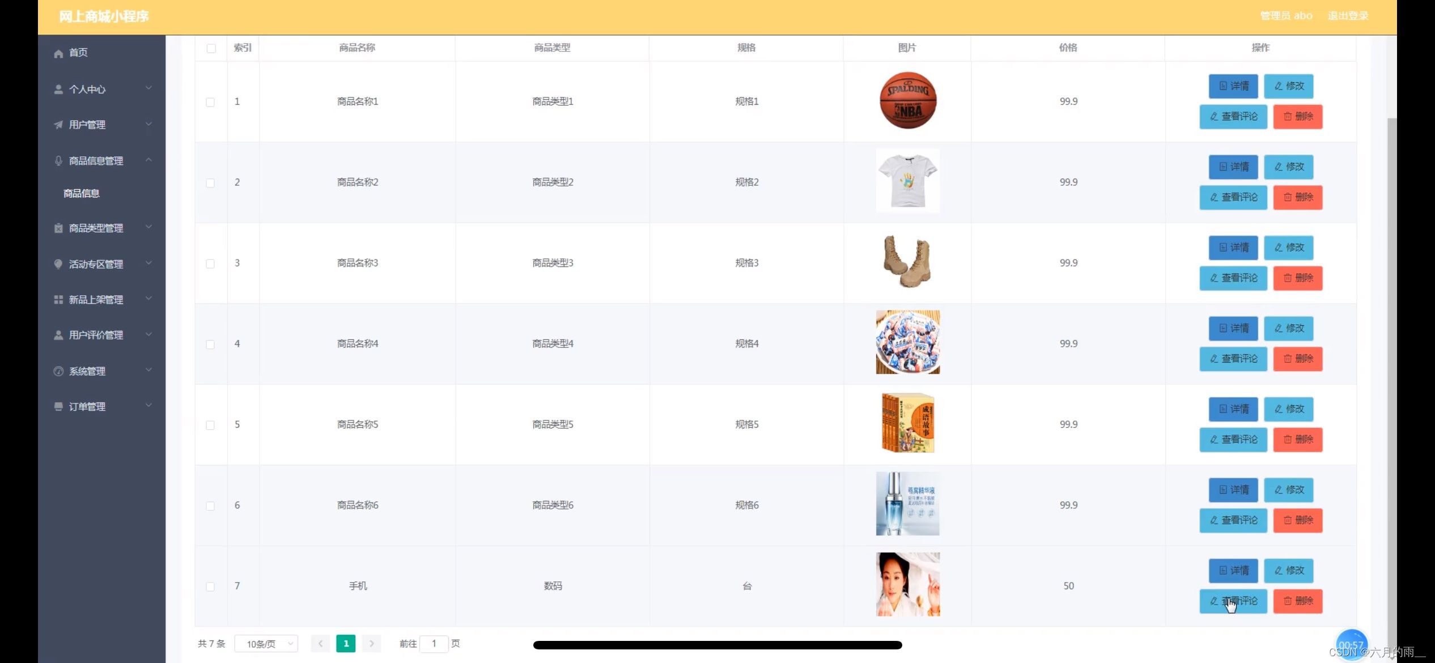Click microphone icon beside 商品信息管理
1435x663 pixels.
(58, 161)
